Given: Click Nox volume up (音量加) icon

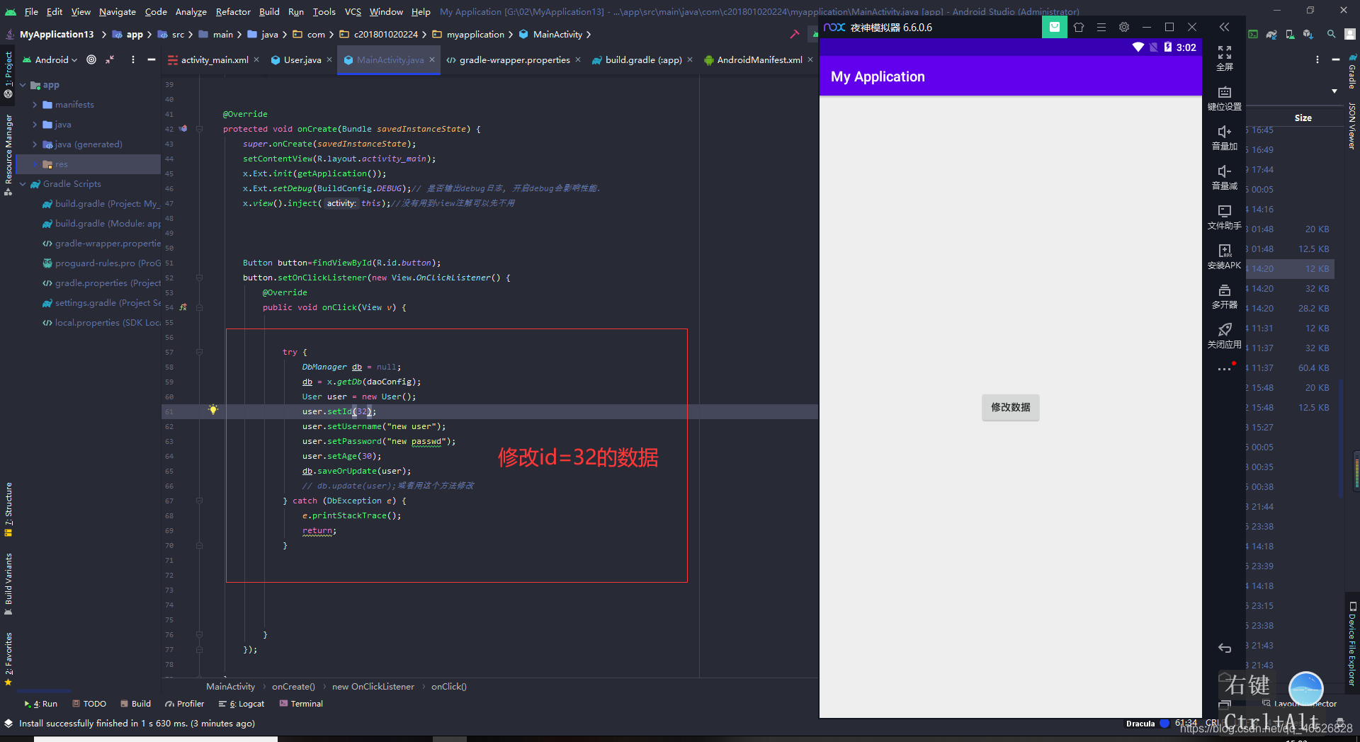Looking at the screenshot, I should point(1224,132).
